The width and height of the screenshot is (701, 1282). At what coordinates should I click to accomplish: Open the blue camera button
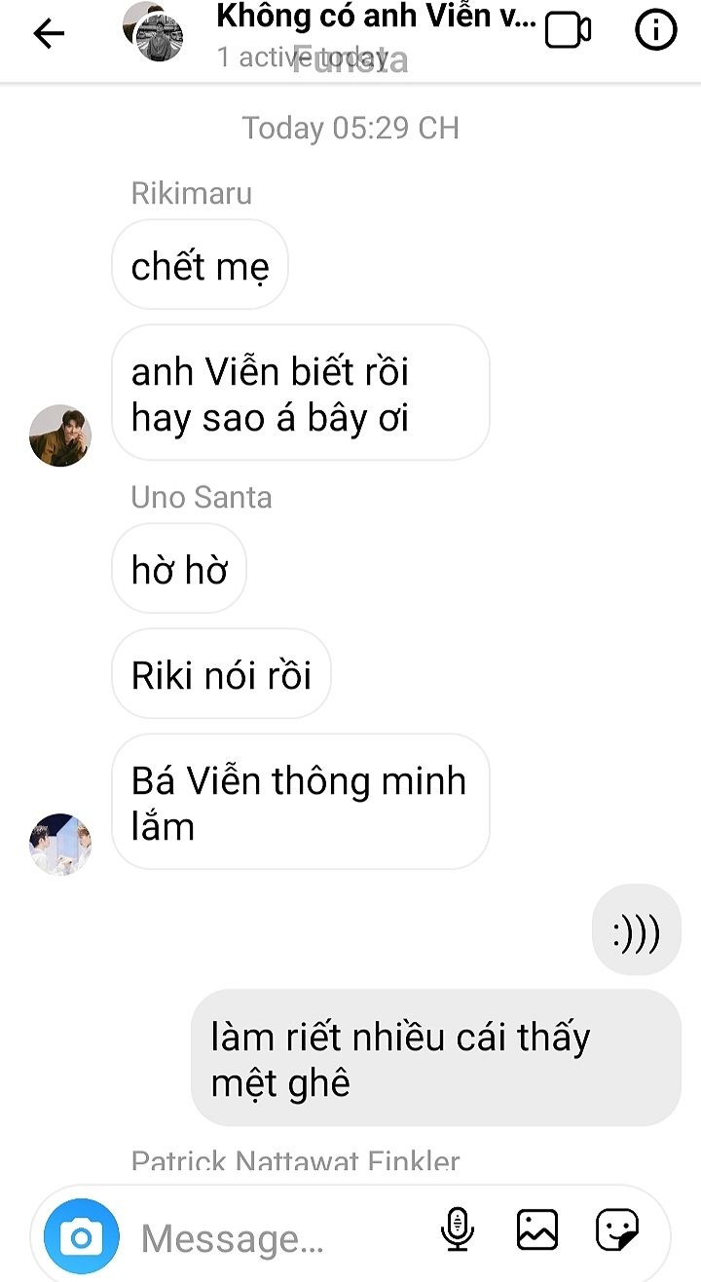pyautogui.click(x=82, y=1237)
